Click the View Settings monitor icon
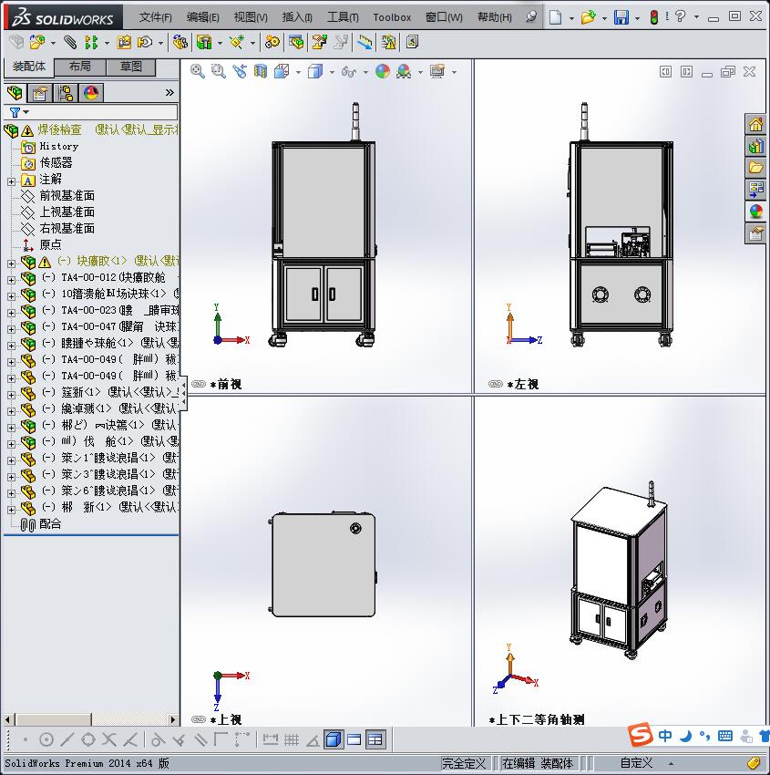 tap(437, 71)
